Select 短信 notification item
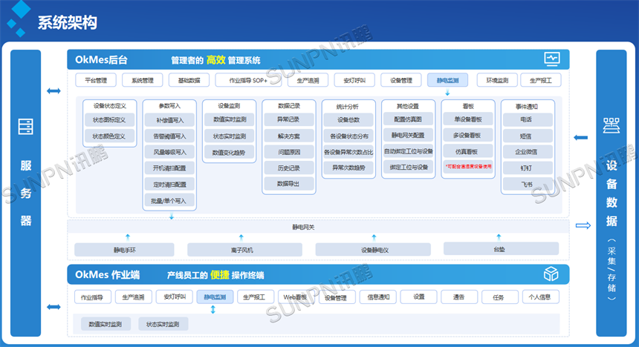This screenshot has width=639, height=347. click(x=528, y=136)
